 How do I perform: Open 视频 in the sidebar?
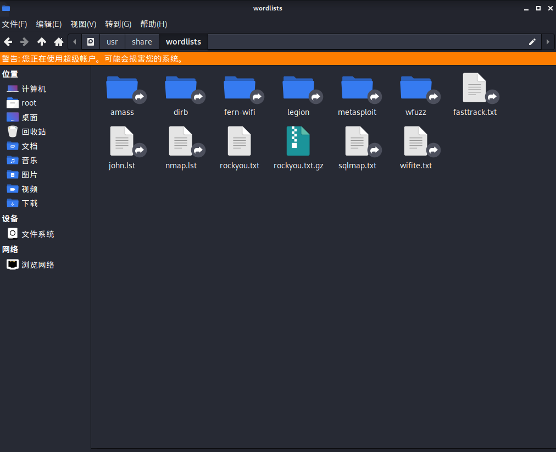pyautogui.click(x=46, y=189)
